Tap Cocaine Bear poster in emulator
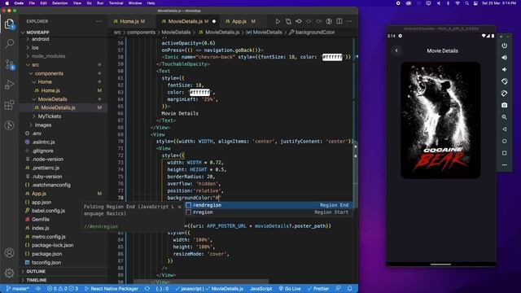The image size is (521, 293). (440, 120)
